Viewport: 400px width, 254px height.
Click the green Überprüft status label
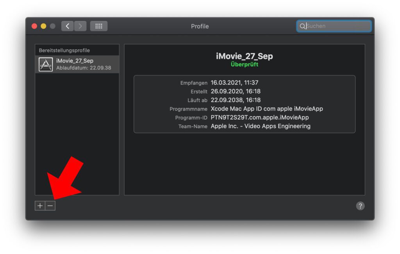click(x=245, y=64)
